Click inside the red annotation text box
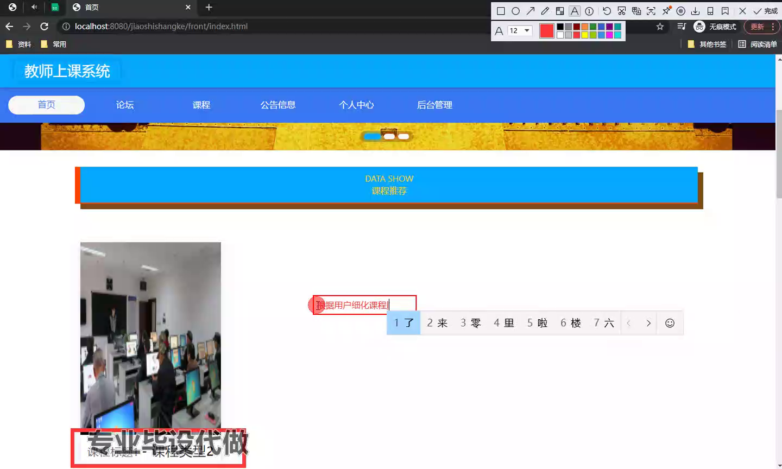This screenshot has height=469, width=782. pyautogui.click(x=365, y=305)
